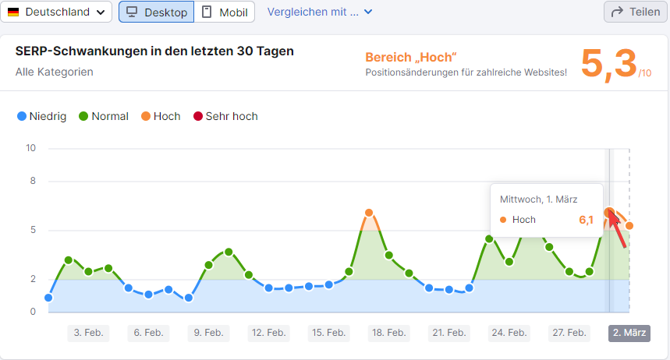Switch to the Desktop view
This screenshot has width=670, height=360.
[x=156, y=12]
